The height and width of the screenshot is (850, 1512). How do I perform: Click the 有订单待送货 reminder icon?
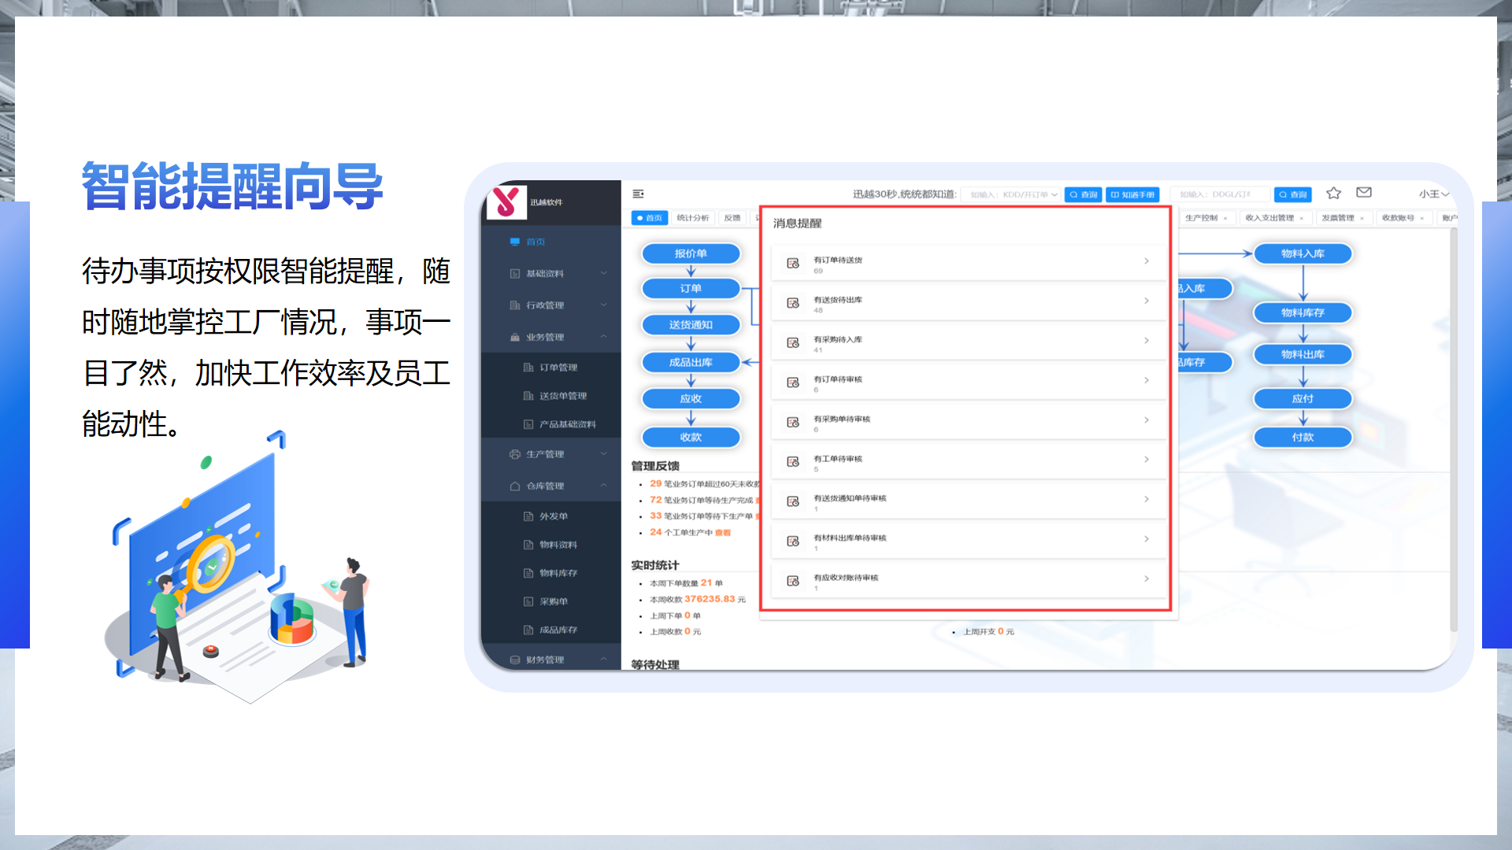pos(793,263)
